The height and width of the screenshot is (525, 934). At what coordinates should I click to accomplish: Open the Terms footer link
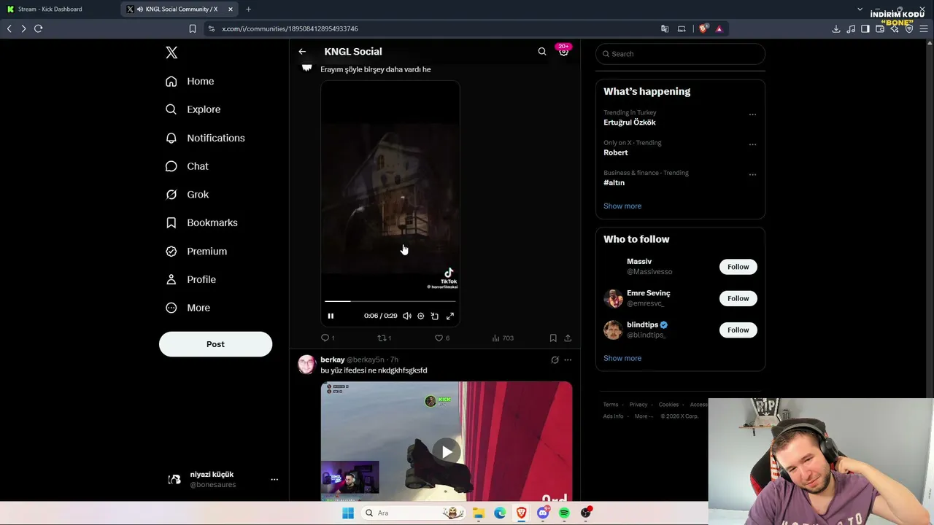[x=611, y=405]
